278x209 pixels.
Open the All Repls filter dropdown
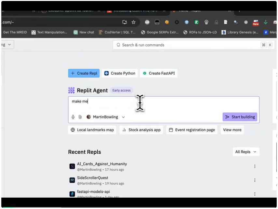pos(246,152)
